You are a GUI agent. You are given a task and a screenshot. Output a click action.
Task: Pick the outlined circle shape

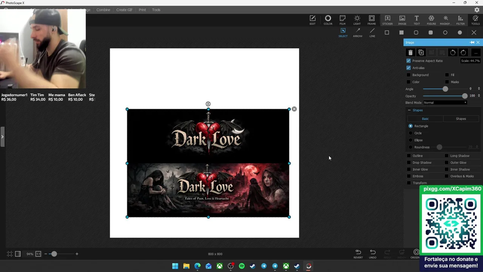[x=445, y=32]
